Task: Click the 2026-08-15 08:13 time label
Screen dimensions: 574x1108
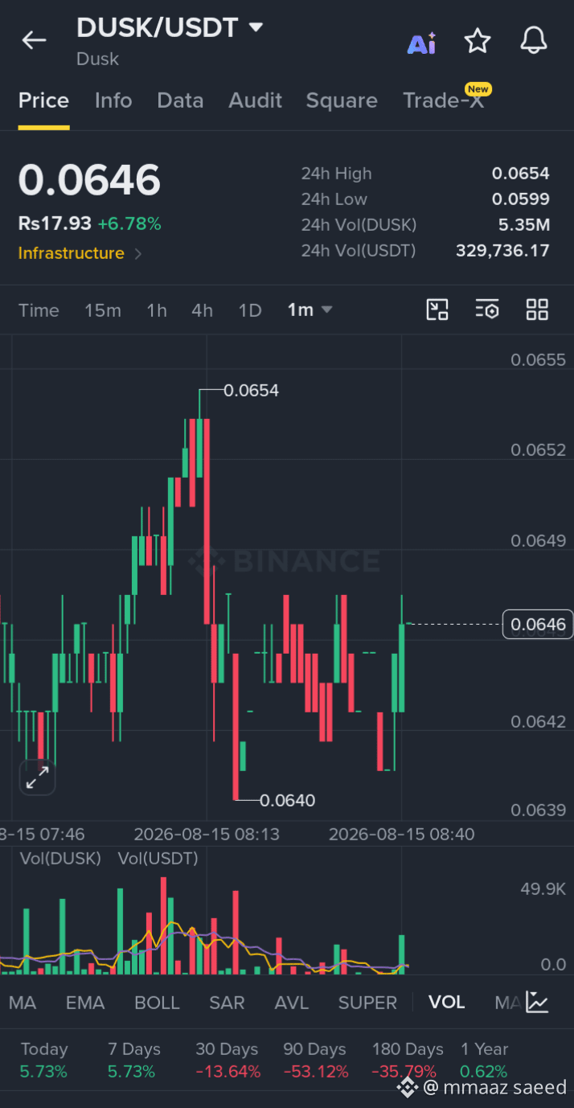Action: [207, 835]
